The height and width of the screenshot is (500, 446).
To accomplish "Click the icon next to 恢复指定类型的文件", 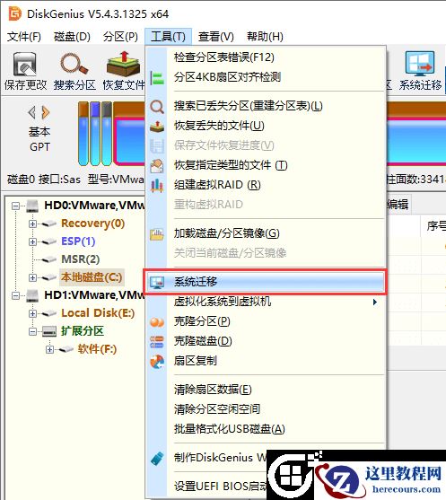I will tap(157, 166).
